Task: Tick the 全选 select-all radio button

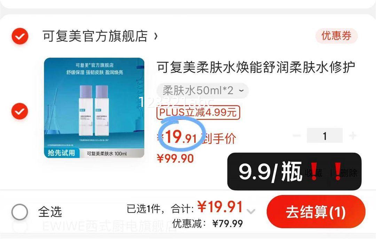Action: [x=19, y=212]
